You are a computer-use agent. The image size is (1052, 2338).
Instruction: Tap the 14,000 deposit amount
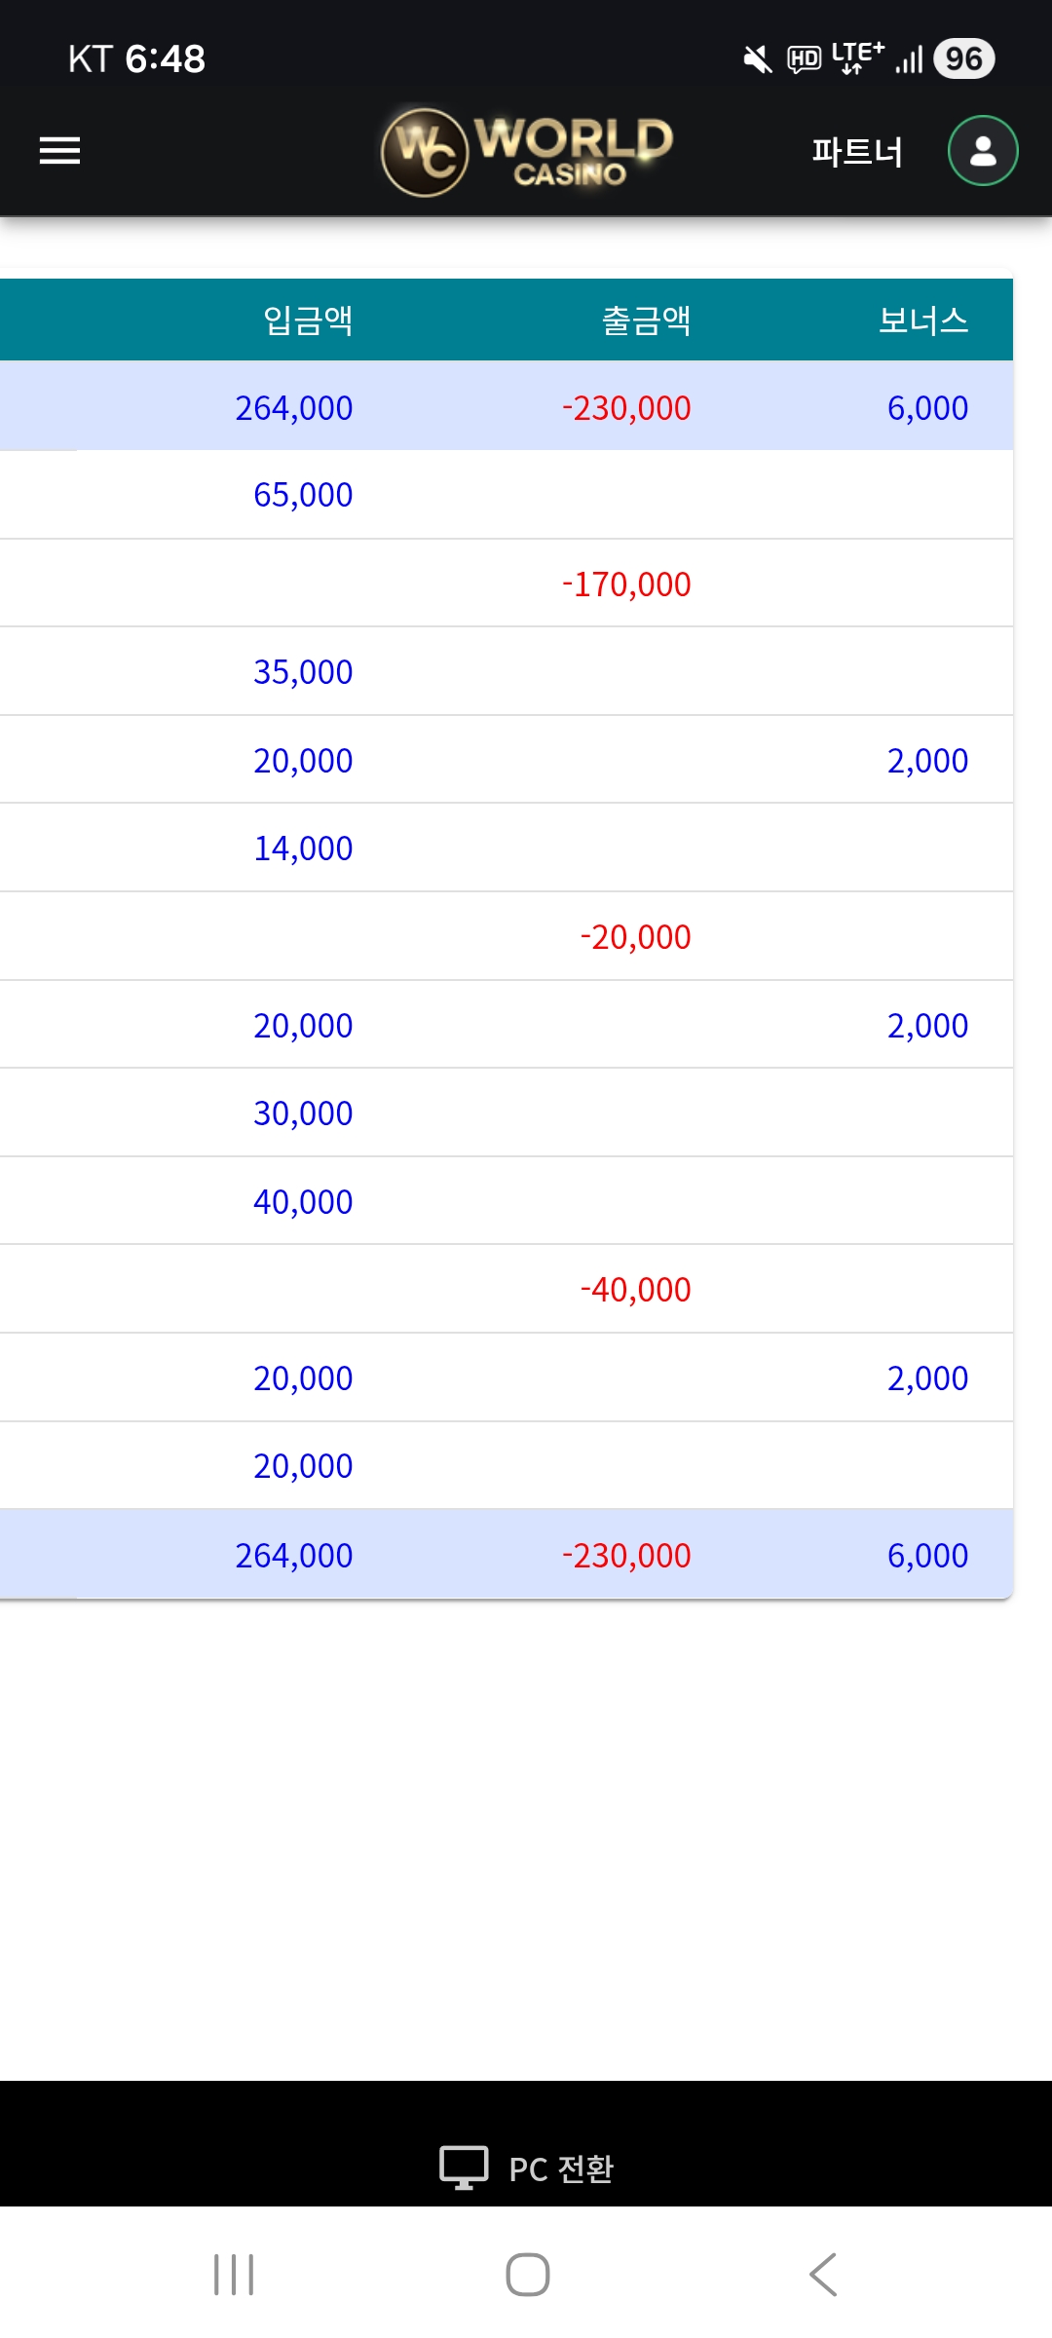tap(303, 848)
